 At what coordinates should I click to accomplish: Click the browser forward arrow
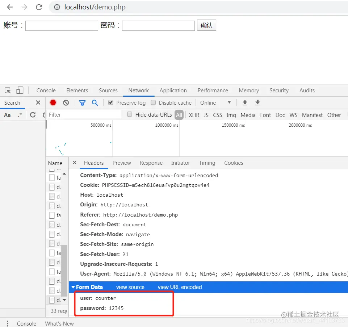tap(24, 7)
